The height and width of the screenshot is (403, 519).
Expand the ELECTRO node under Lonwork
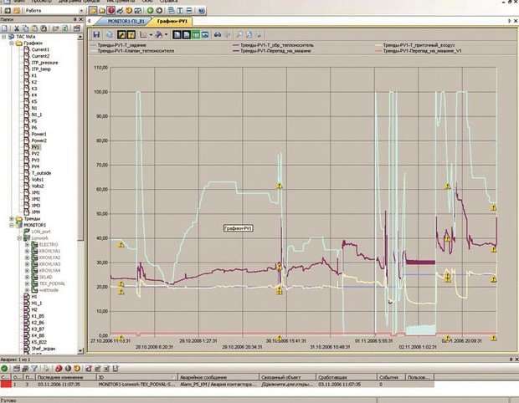click(x=27, y=245)
